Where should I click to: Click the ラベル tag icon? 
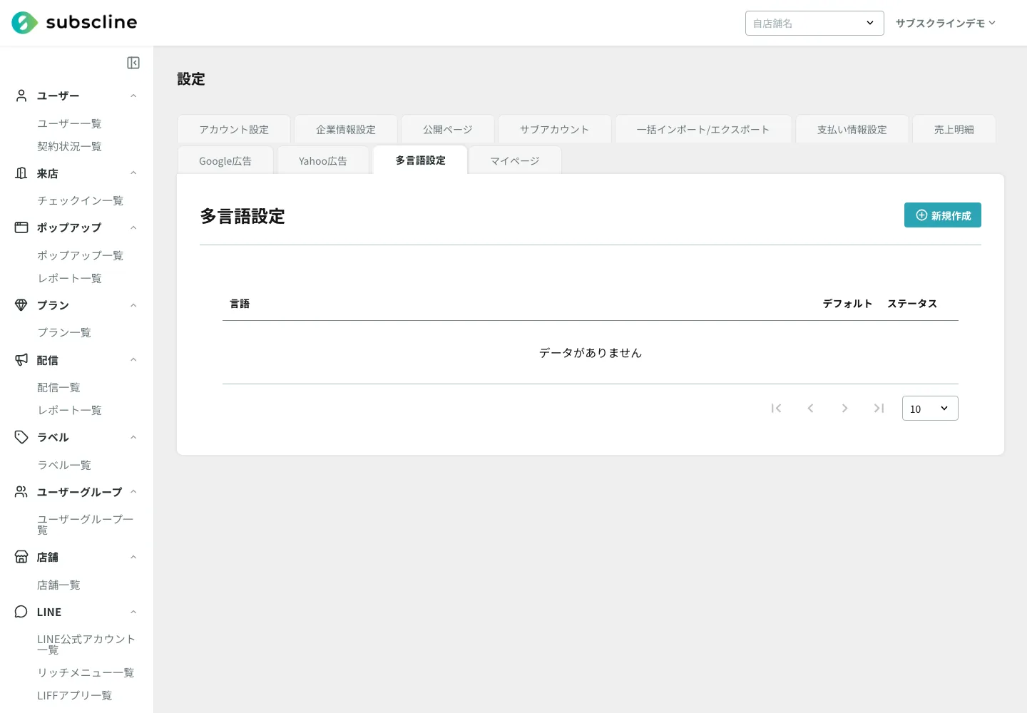click(21, 437)
